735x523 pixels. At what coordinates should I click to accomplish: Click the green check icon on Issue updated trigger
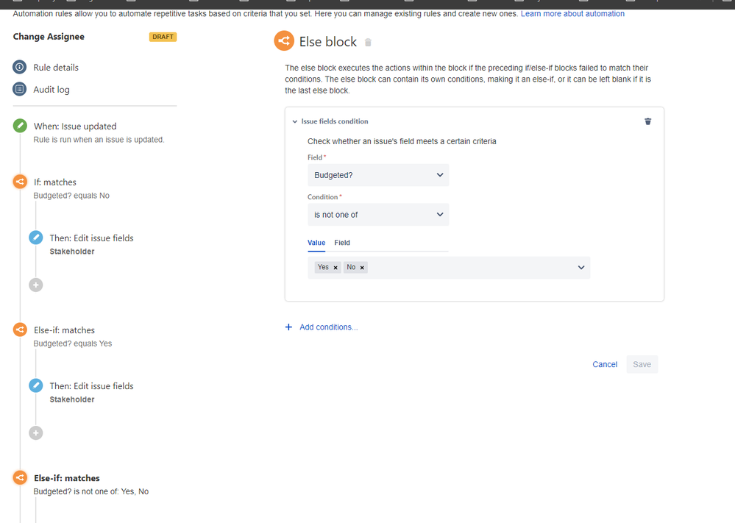pyautogui.click(x=20, y=126)
